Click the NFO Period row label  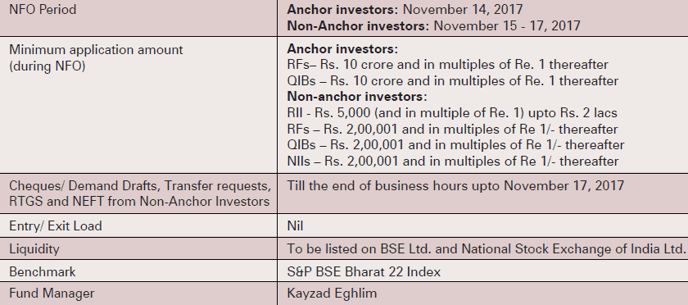point(43,9)
